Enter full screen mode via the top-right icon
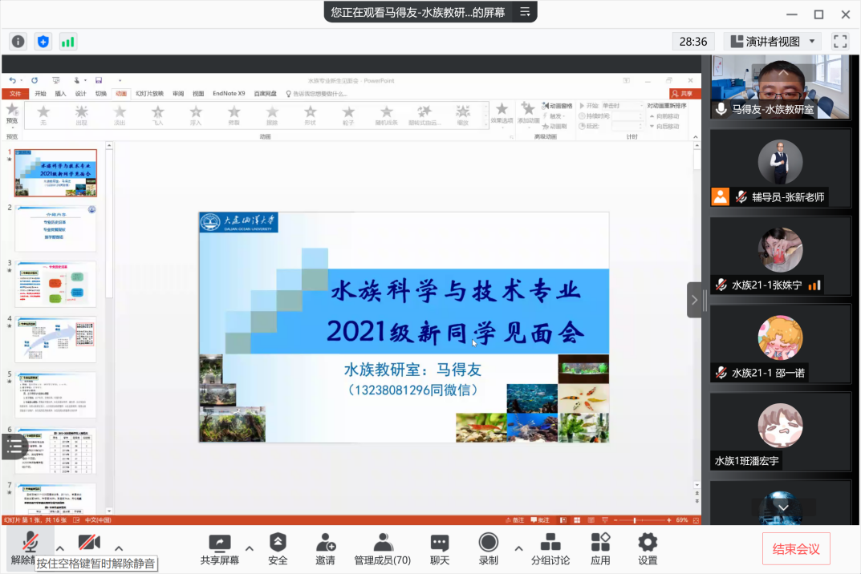This screenshot has height=574, width=861. click(x=840, y=41)
